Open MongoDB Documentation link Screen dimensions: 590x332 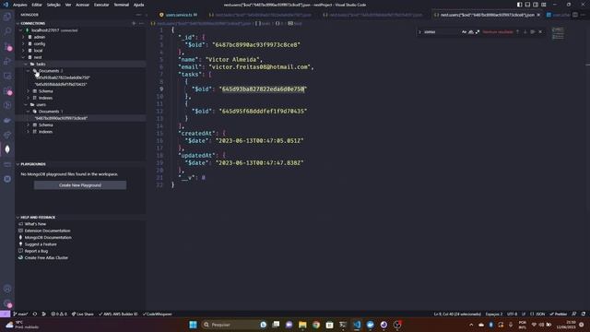[x=48, y=238]
